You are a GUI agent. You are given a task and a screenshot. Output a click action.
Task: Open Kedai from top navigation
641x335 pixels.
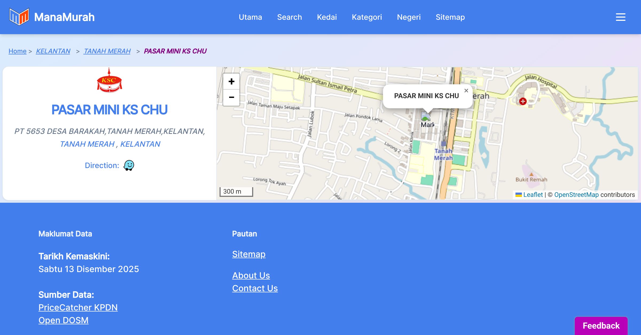(x=327, y=17)
